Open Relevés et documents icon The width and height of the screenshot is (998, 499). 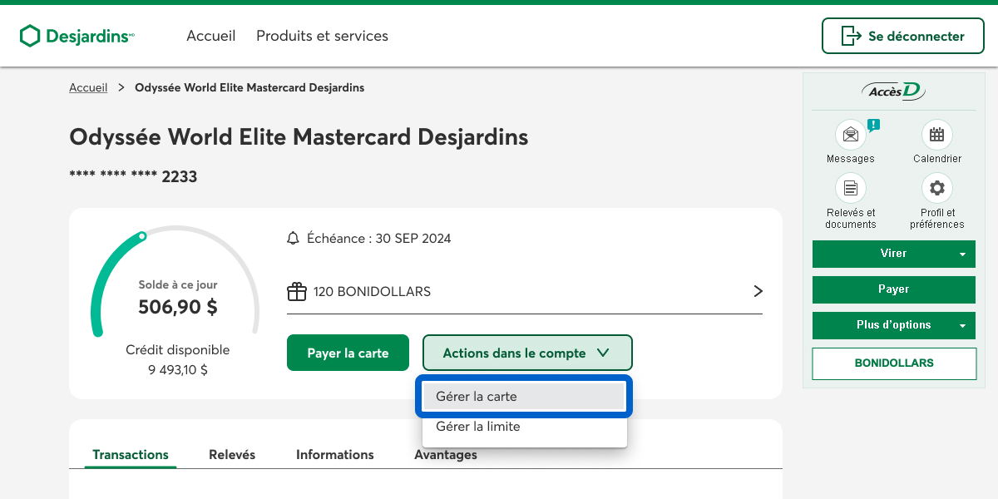coord(850,188)
